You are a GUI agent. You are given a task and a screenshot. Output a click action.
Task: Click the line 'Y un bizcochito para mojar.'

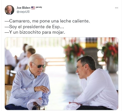tap(35, 32)
